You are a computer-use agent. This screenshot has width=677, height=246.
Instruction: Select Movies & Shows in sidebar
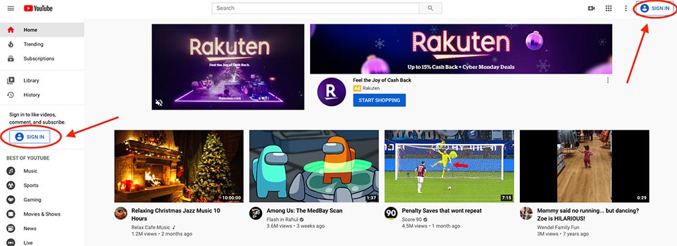click(x=42, y=214)
